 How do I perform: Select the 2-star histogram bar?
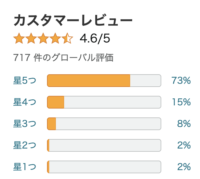(104, 145)
